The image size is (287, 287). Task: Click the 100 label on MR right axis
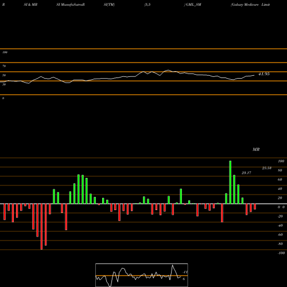coord(281,161)
